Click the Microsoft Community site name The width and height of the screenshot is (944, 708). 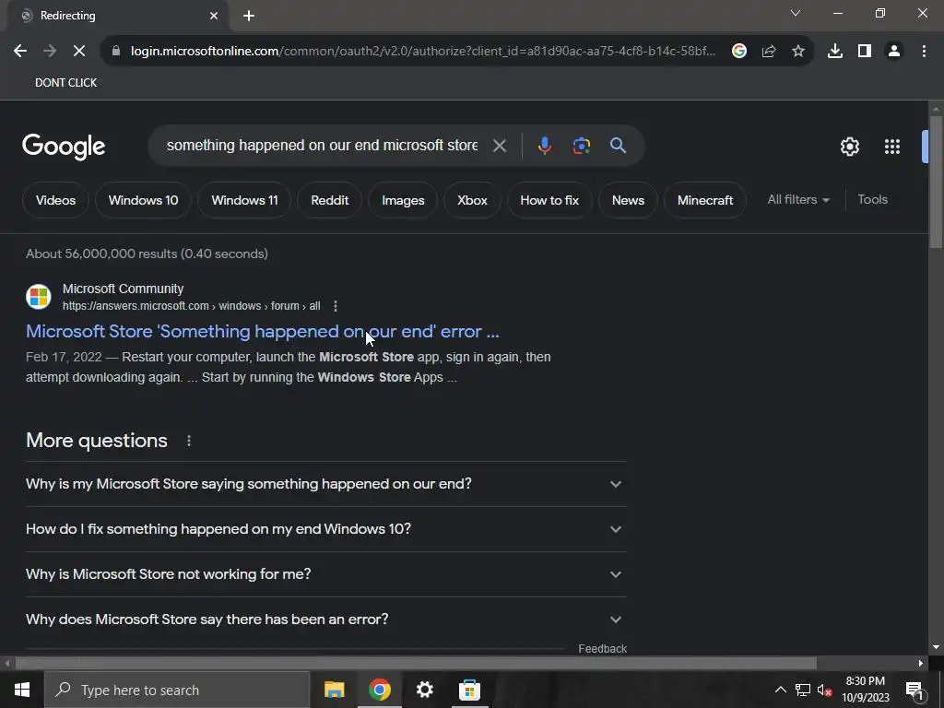[123, 289]
